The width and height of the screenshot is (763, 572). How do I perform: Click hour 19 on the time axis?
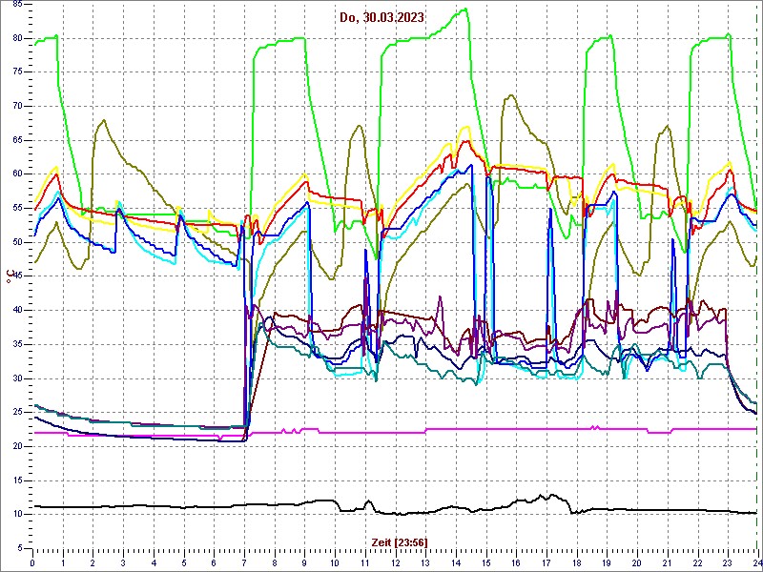(x=607, y=561)
